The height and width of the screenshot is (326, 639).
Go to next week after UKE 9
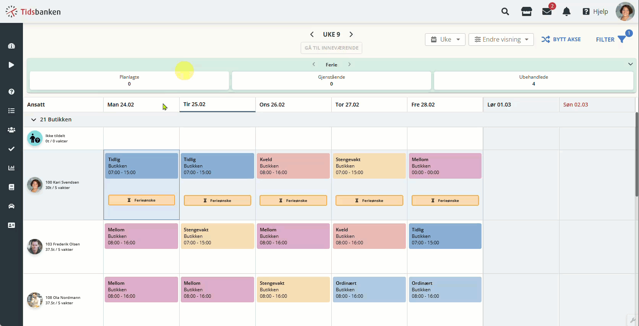tap(351, 34)
